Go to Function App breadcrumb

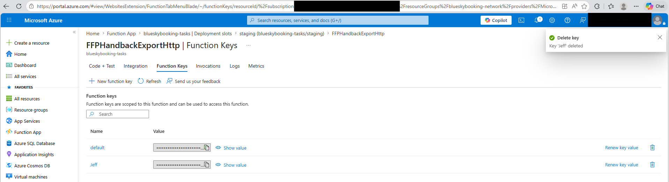(x=121, y=33)
